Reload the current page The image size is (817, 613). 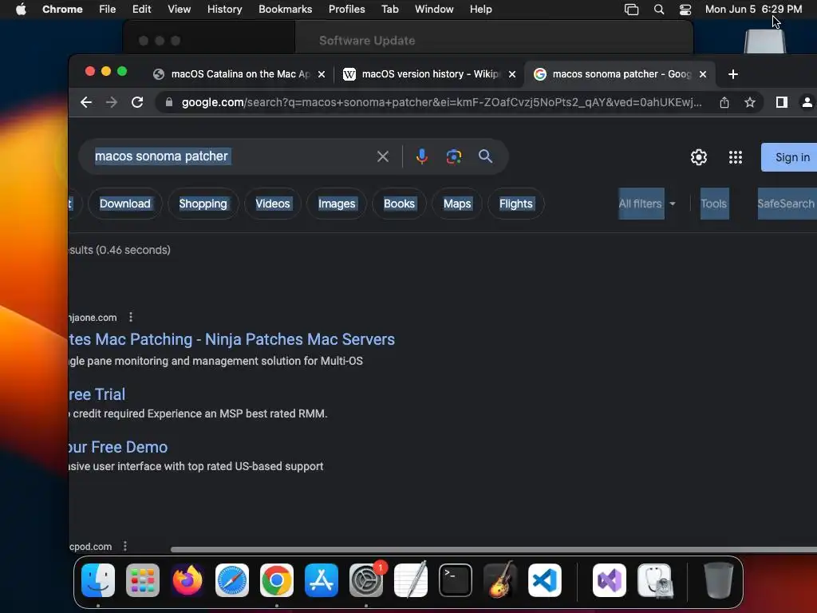coord(137,102)
